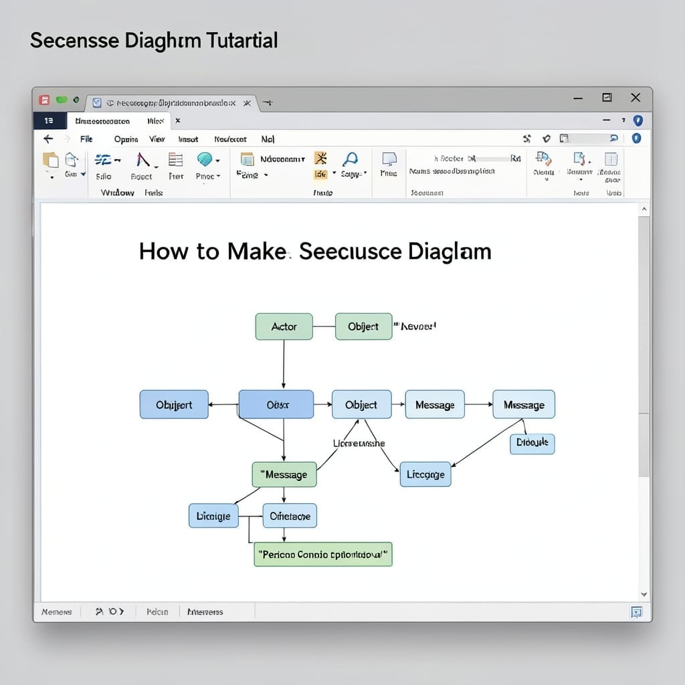Image resolution: width=685 pixels, height=685 pixels.
Task: Click the green pill button in title bar
Action: coord(62,100)
